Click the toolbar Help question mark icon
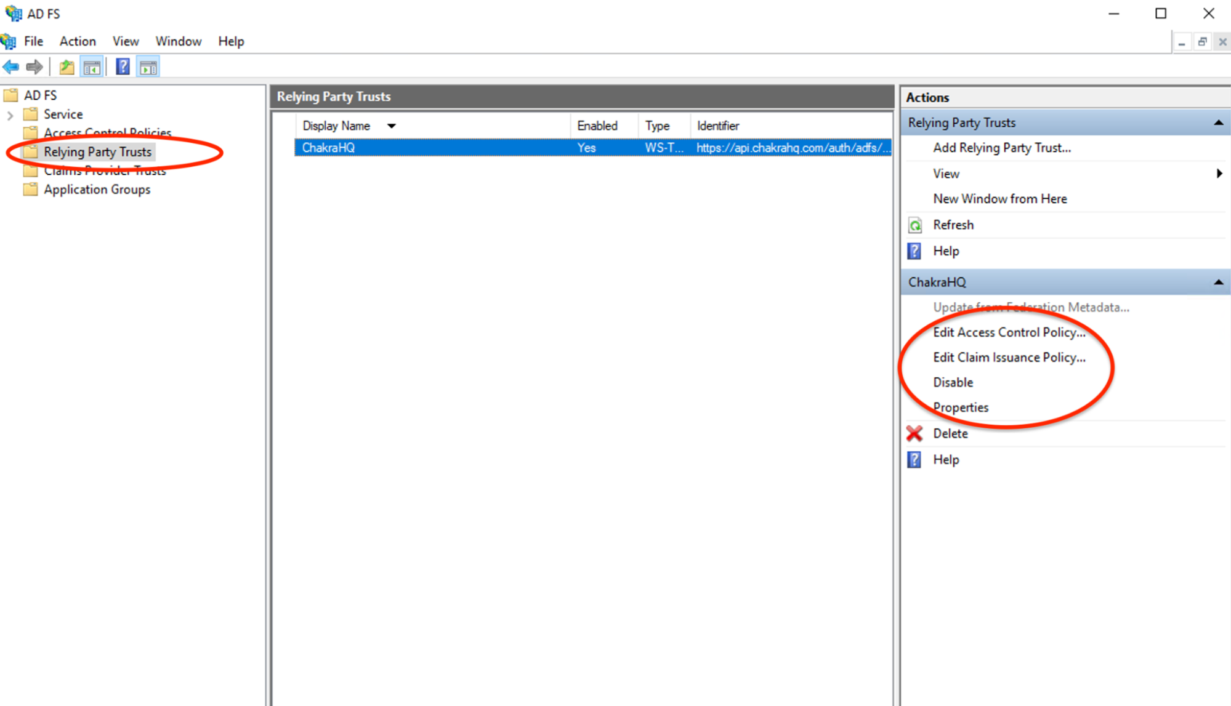 pyautogui.click(x=123, y=66)
